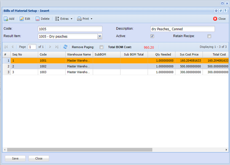Viewport: 230px width, 165px height.
Task: Click the Save button
Action: click(x=15, y=158)
